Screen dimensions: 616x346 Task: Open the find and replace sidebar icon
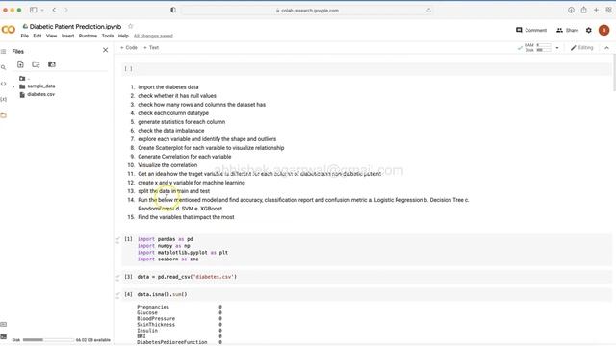pos(4,67)
